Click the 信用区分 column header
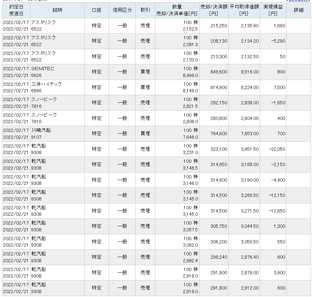This screenshot has height=297, width=312. coord(122,10)
